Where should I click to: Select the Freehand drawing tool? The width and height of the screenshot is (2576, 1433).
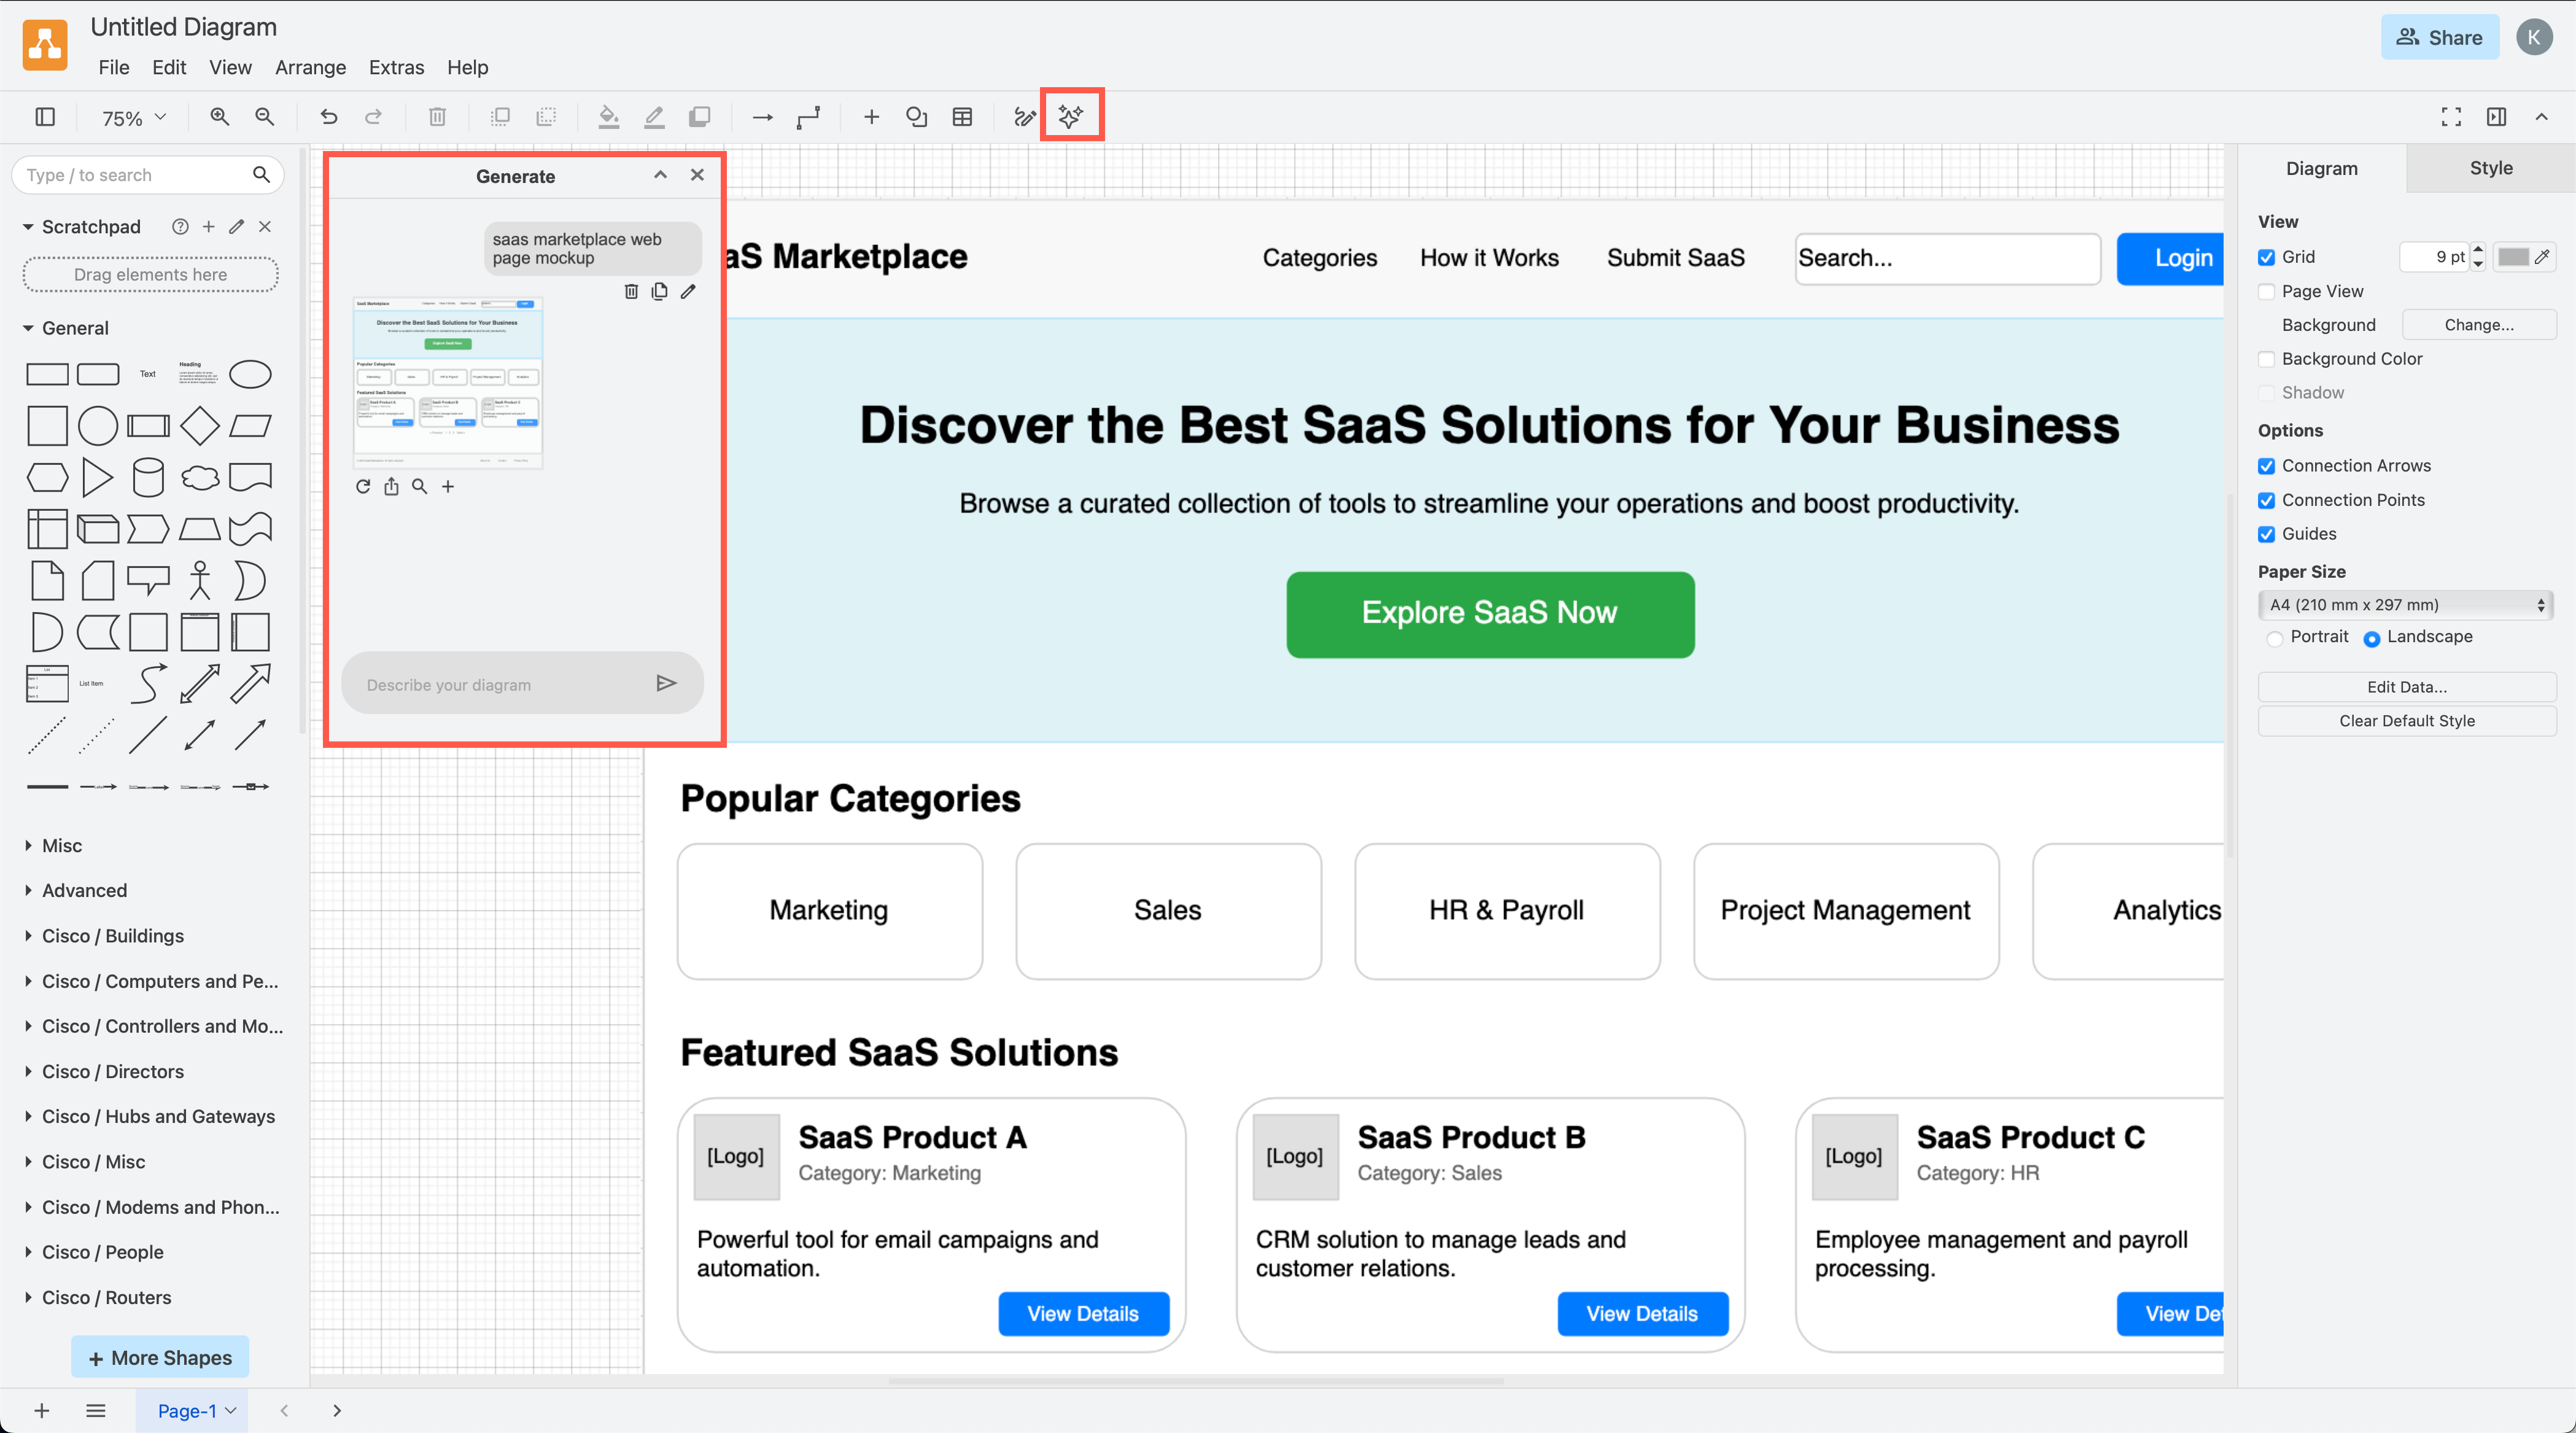point(1023,116)
